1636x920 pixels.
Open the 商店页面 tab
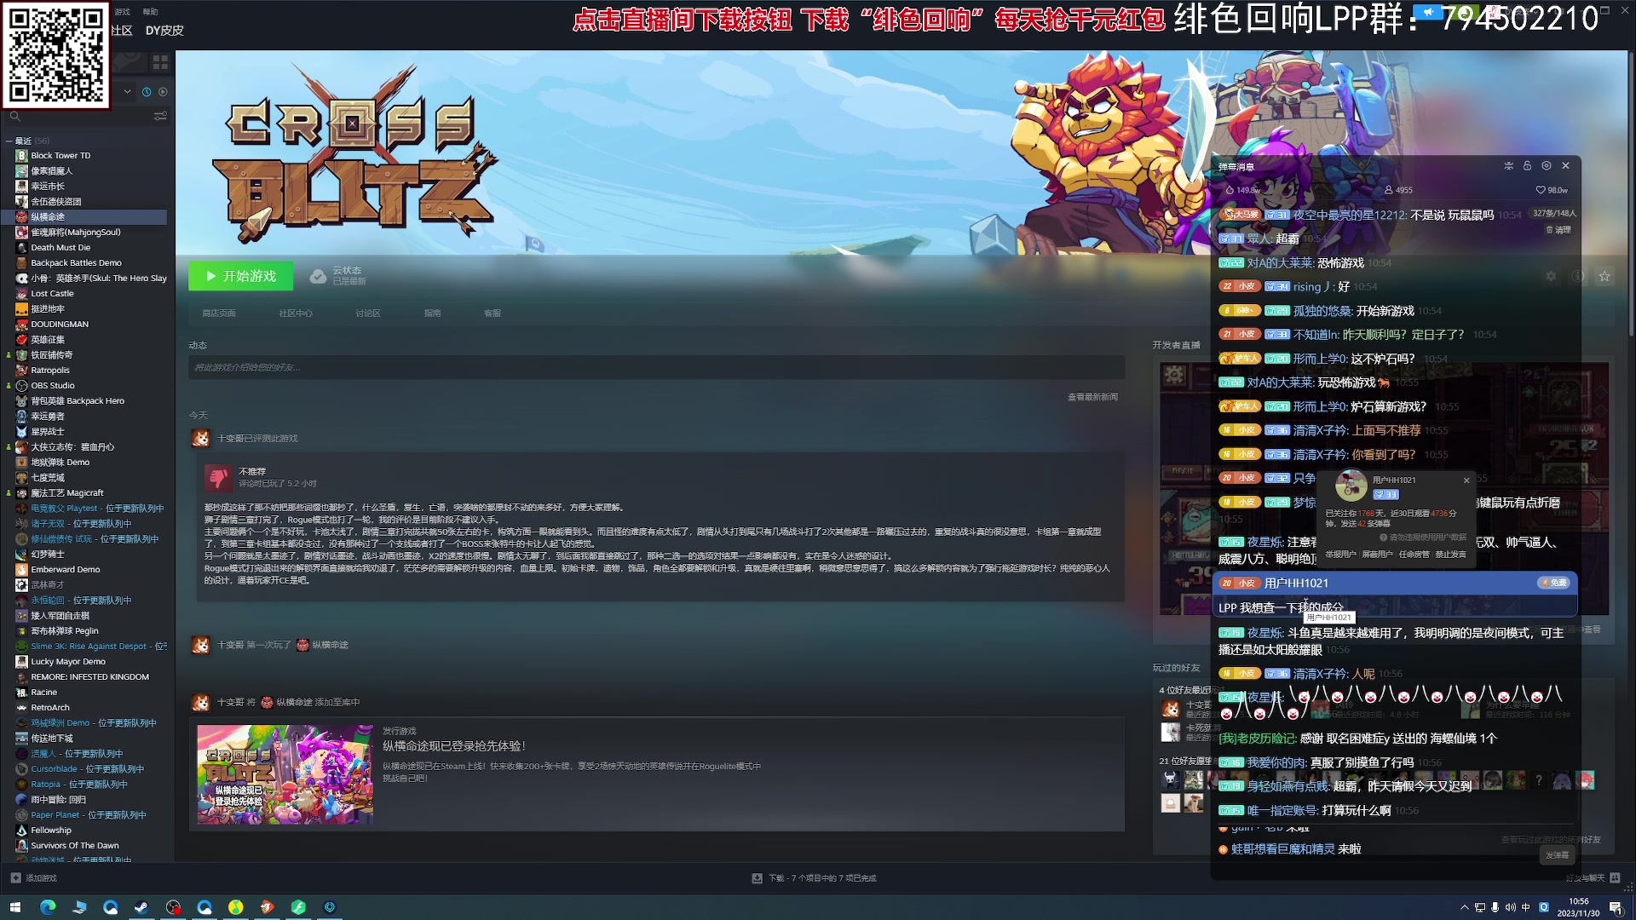(219, 313)
